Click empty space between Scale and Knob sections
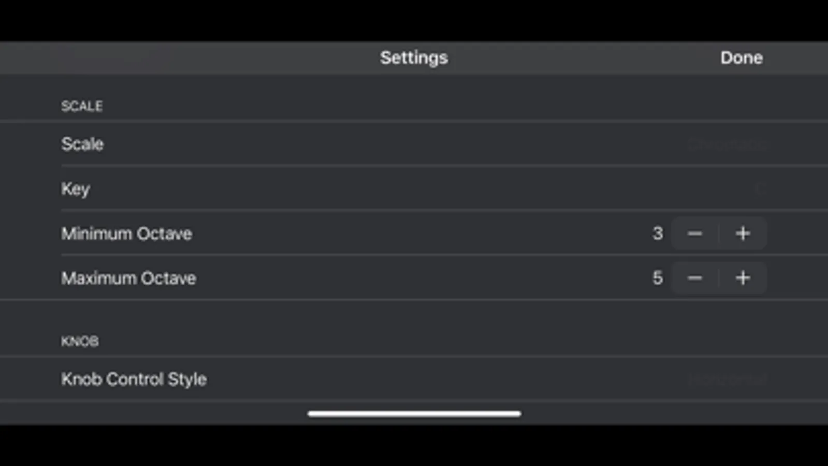 (414, 317)
